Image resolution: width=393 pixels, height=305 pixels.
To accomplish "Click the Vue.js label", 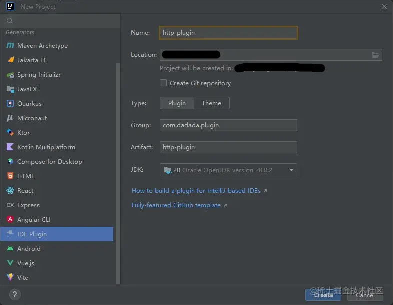I will coord(26,263).
